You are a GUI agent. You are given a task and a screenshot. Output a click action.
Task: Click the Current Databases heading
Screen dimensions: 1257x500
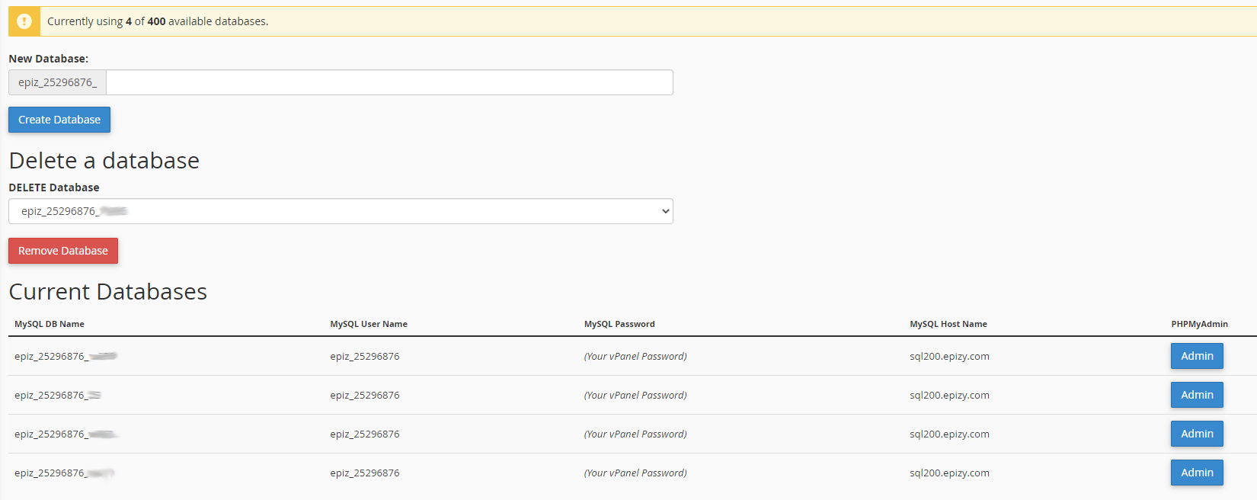click(108, 292)
